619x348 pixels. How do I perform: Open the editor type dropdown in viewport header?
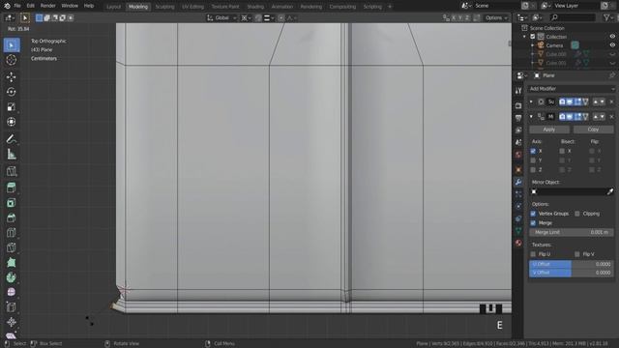click(x=10, y=17)
